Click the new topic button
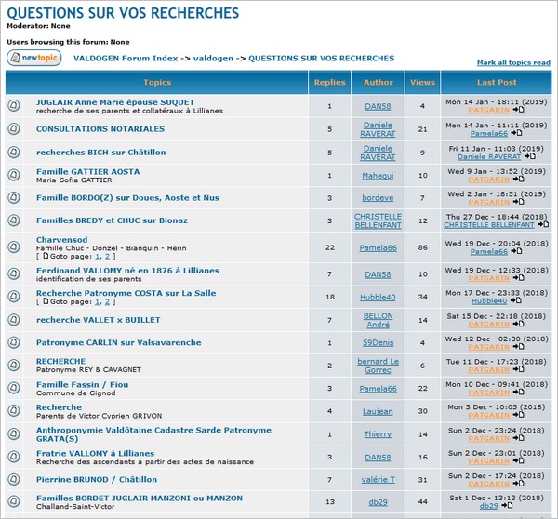This screenshot has width=558, height=519. pyautogui.click(x=34, y=58)
